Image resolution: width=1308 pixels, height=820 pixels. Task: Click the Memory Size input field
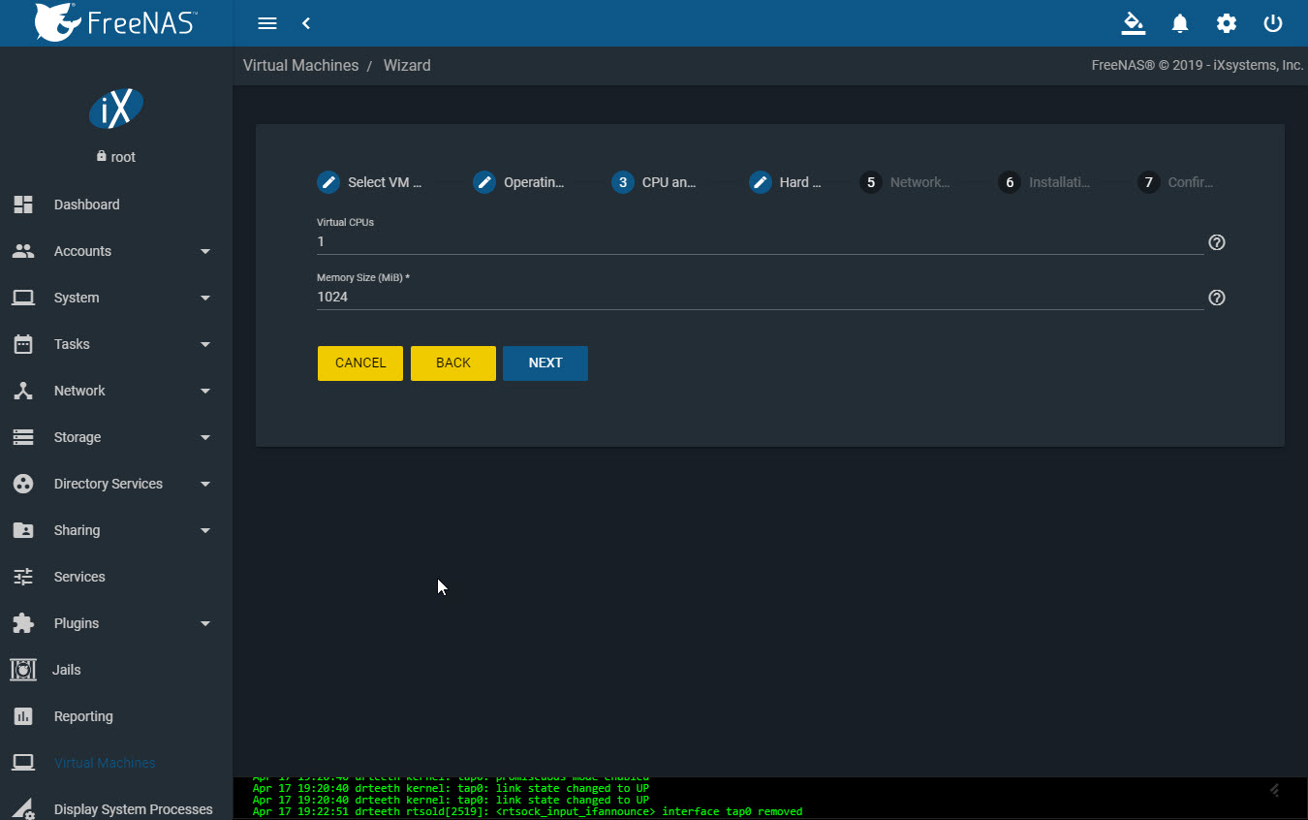[760, 298]
